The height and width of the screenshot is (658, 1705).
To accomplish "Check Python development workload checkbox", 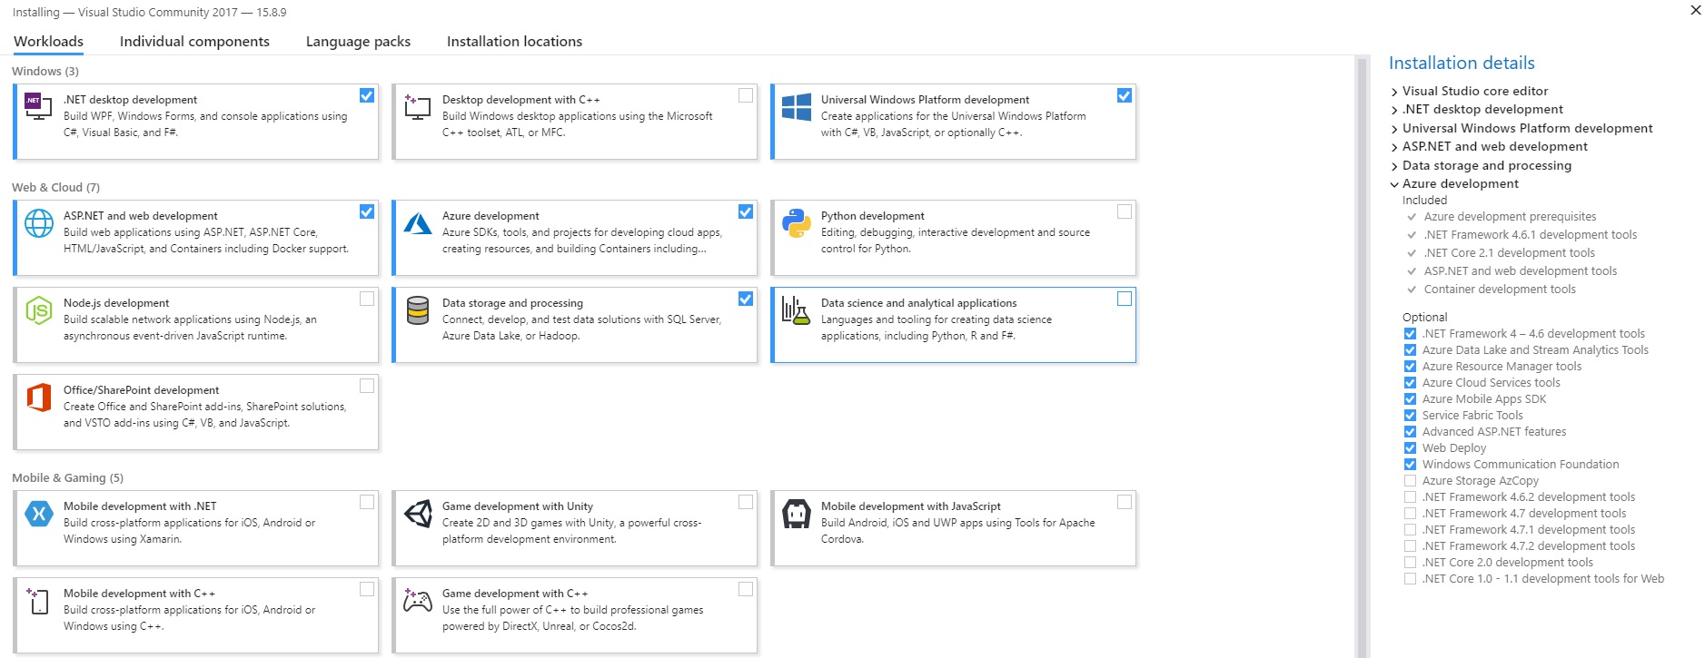I will [x=1125, y=211].
